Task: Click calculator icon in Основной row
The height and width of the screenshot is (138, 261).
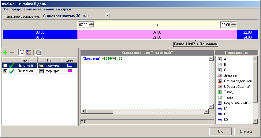Action: 41,71
